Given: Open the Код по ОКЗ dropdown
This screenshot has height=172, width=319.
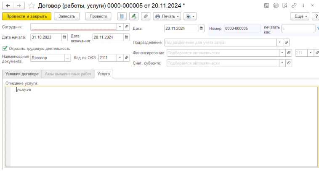Looking at the screenshot, I should click(120, 58).
